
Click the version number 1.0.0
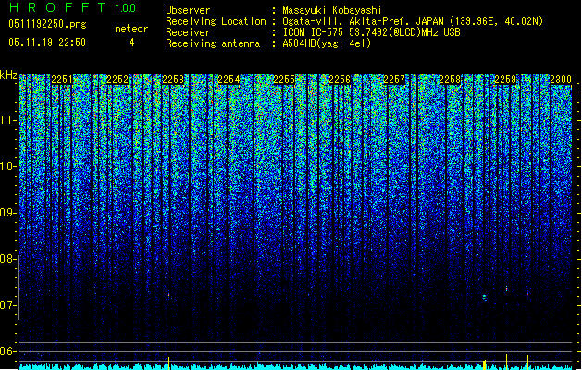[126, 7]
